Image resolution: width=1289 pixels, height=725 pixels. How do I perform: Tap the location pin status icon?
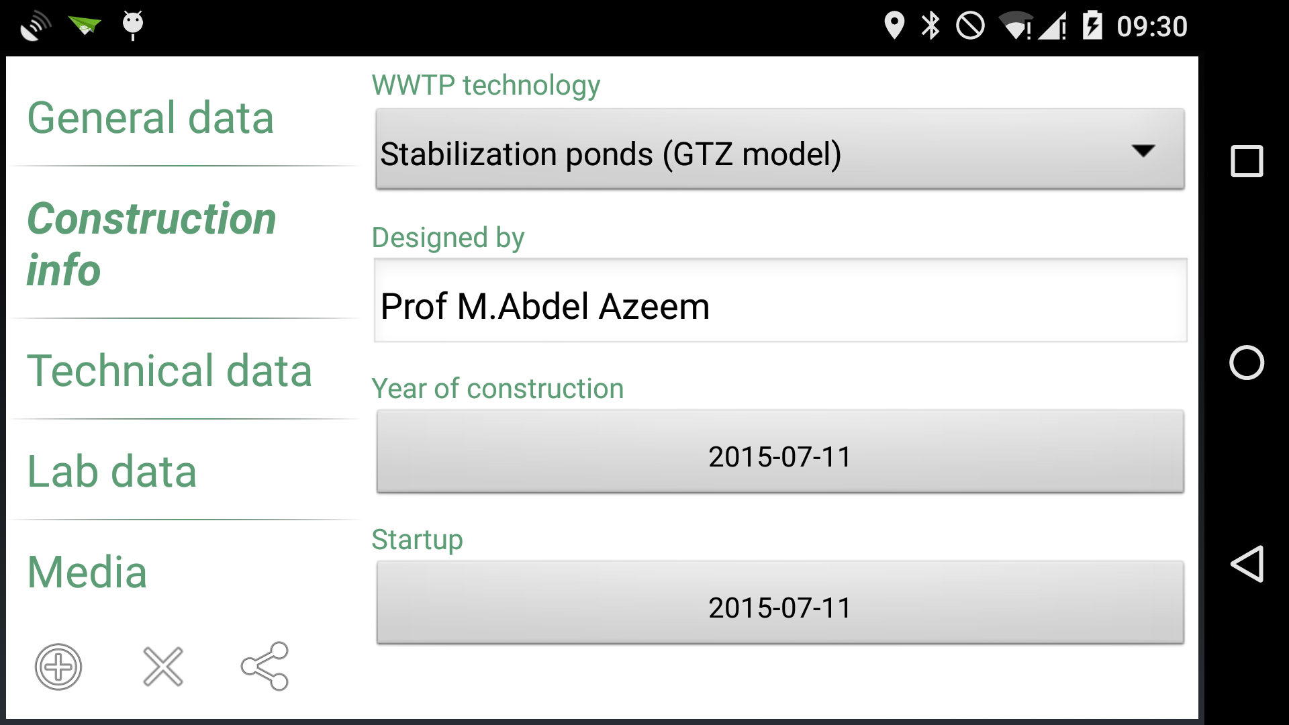894,26
